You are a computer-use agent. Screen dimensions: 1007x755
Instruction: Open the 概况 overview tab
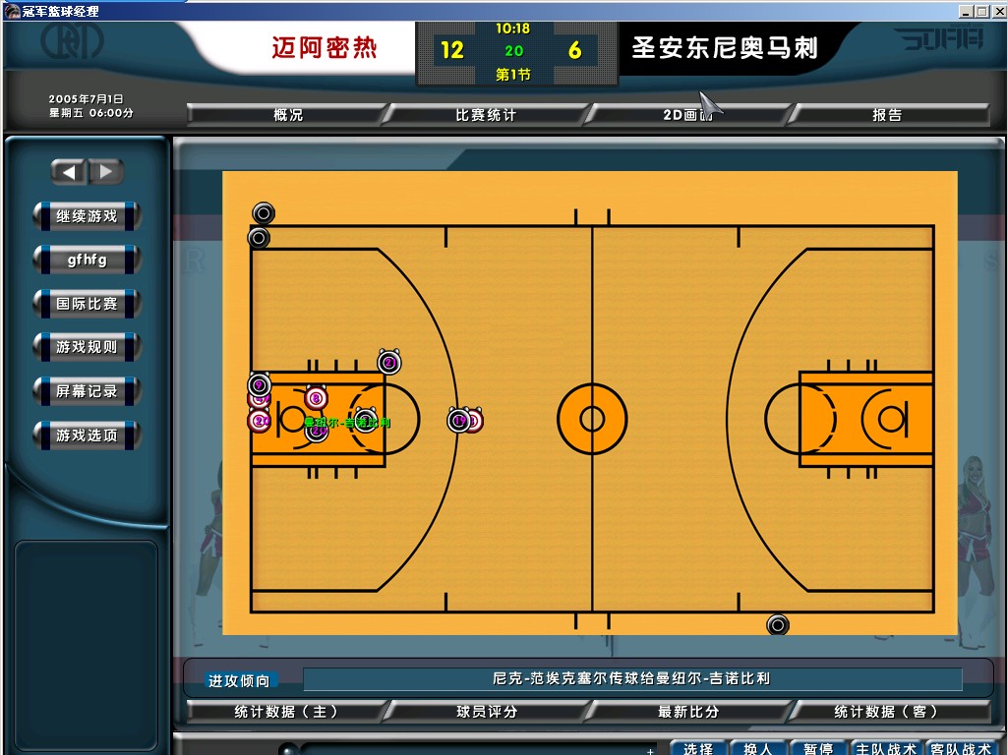pos(288,115)
